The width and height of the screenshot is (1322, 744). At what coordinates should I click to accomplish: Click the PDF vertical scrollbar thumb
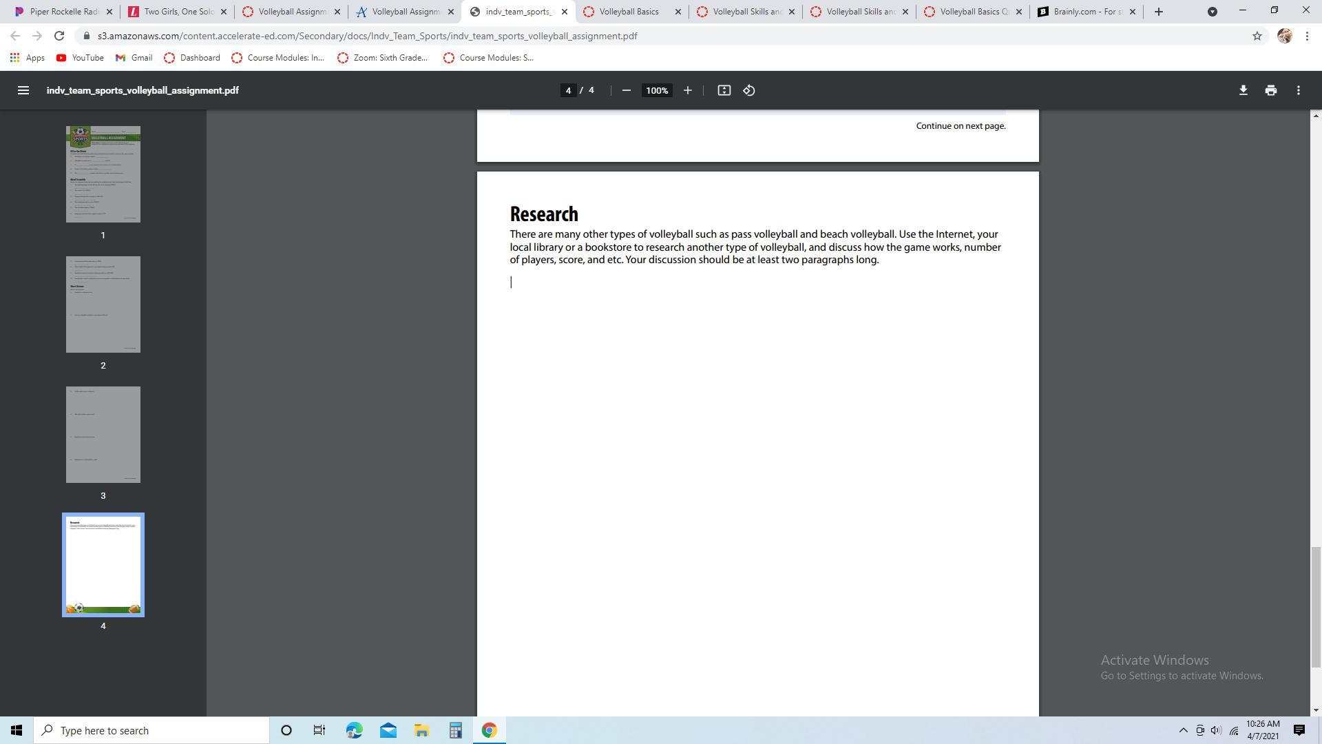pos(1315,606)
